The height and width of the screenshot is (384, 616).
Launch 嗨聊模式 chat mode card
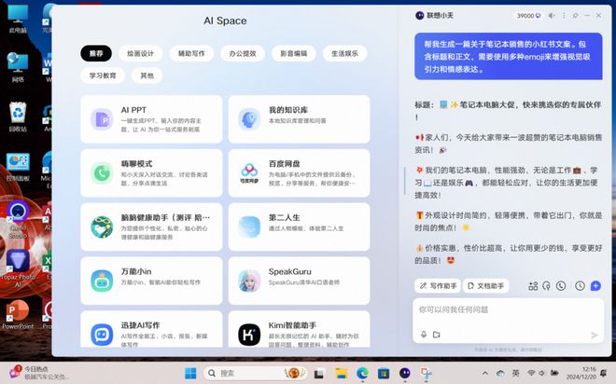[x=151, y=173]
